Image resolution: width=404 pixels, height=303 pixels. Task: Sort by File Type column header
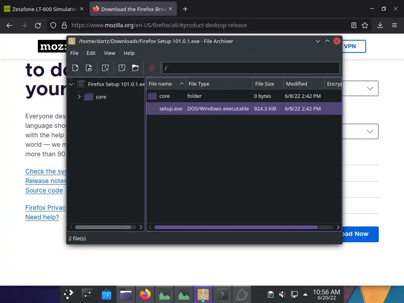[219, 84]
